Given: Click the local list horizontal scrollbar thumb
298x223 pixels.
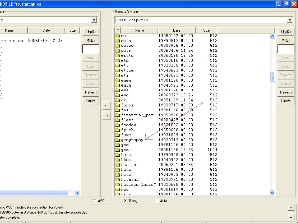Looking at the screenshot, I should point(34,193).
